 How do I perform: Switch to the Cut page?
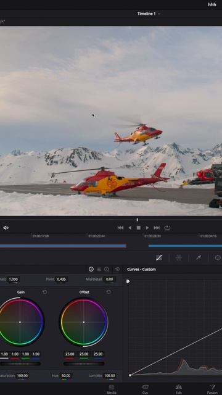click(x=145, y=389)
